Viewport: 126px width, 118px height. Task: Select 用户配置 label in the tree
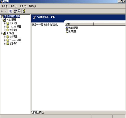10,33
